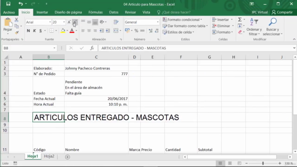Switch to Diseño de página tab

68,13
